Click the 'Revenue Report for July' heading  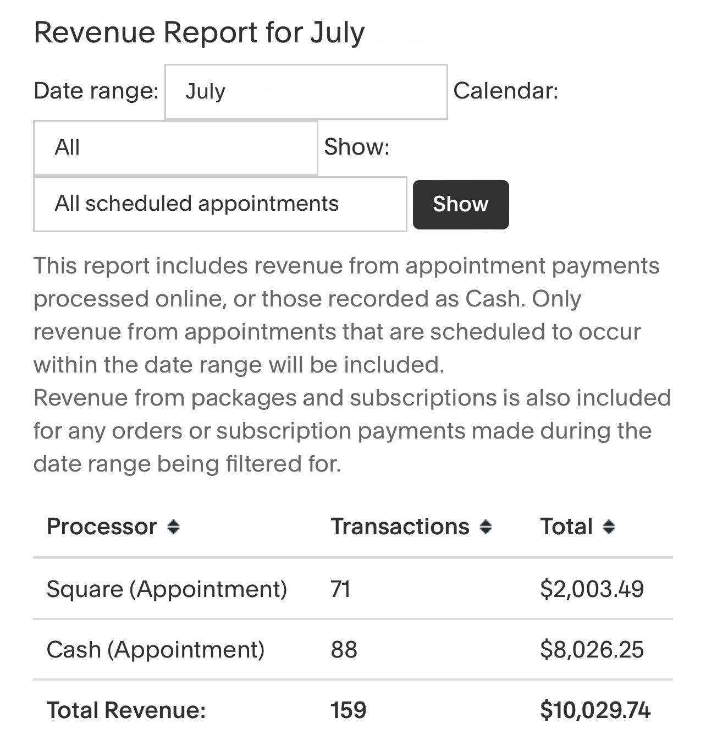point(199,32)
